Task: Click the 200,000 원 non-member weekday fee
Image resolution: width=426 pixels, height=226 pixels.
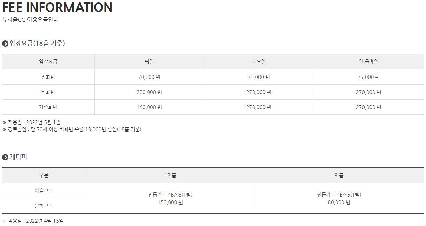Action: coord(149,92)
